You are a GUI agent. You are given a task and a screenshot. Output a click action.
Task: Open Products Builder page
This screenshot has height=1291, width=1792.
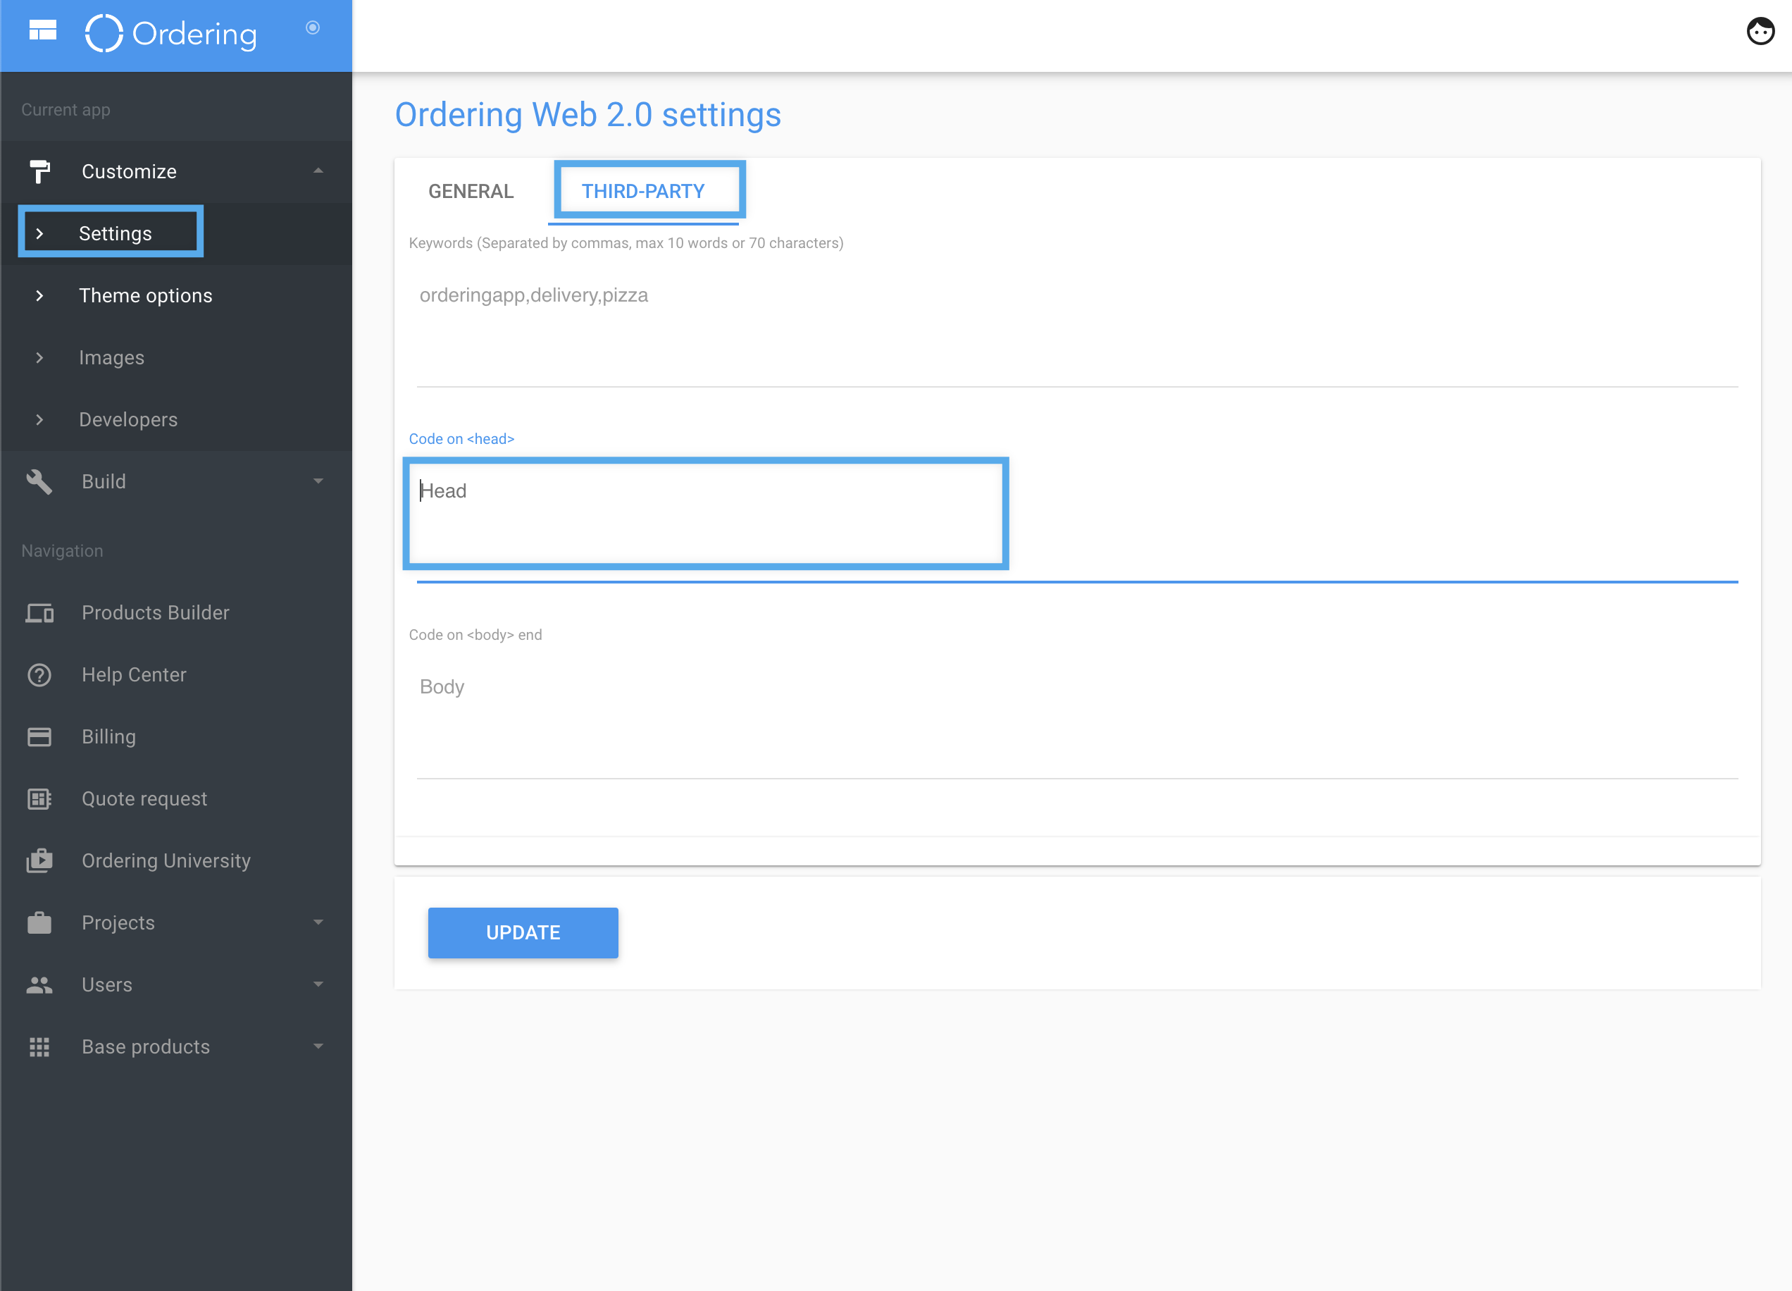[x=156, y=612]
